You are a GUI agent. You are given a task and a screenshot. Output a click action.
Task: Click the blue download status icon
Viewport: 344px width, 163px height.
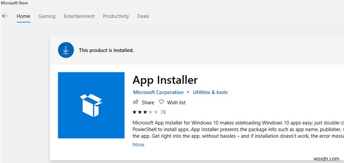click(x=66, y=50)
